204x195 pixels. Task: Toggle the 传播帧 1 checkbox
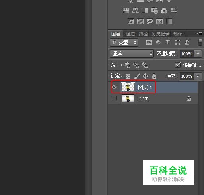point(178,65)
